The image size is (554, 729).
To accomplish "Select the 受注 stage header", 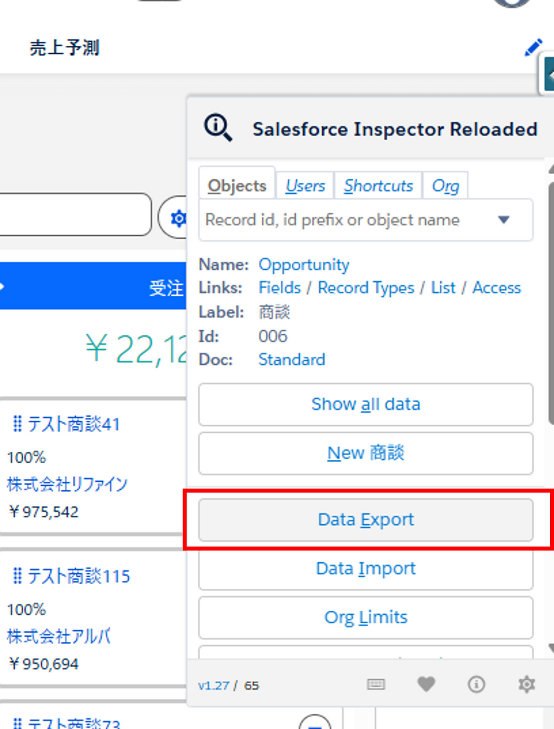I will pyautogui.click(x=93, y=286).
